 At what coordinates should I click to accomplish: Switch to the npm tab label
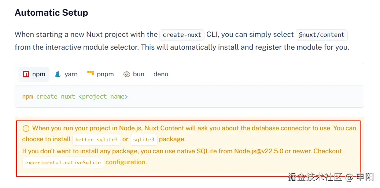coord(38,74)
